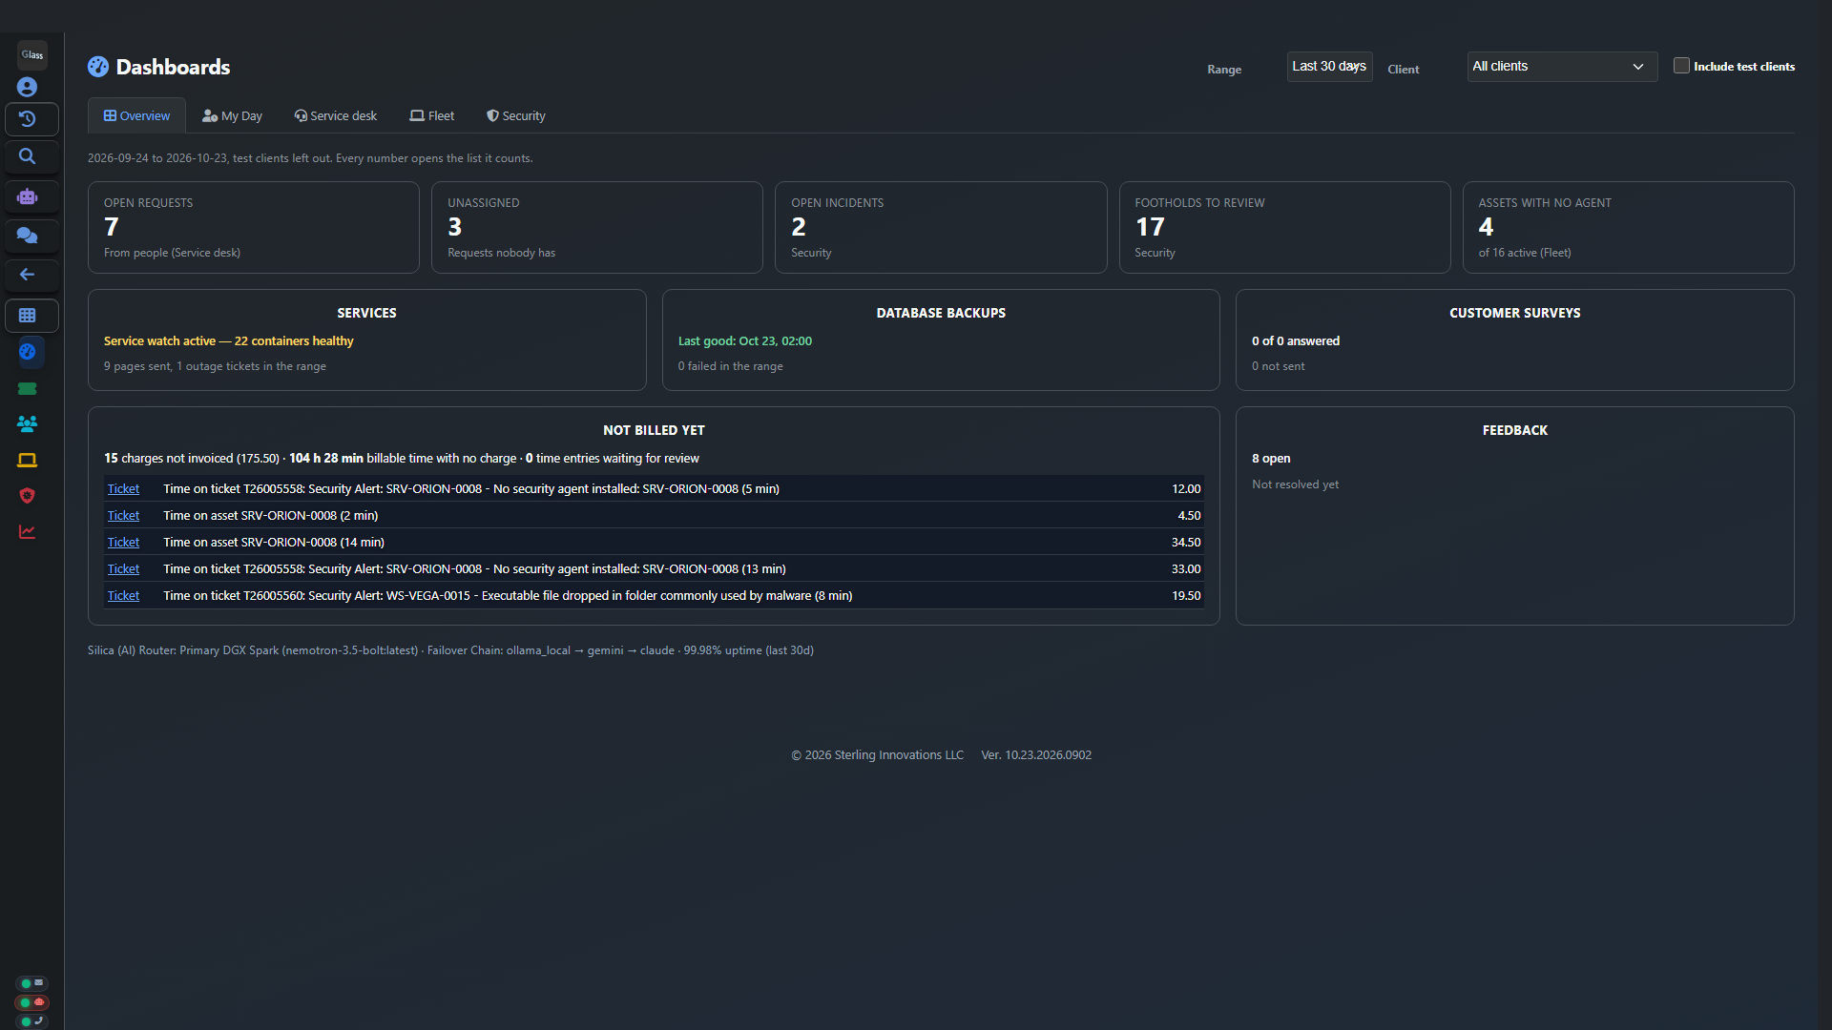Open Ticket link for 34.50 charge
This screenshot has height=1030, width=1832.
click(x=123, y=542)
